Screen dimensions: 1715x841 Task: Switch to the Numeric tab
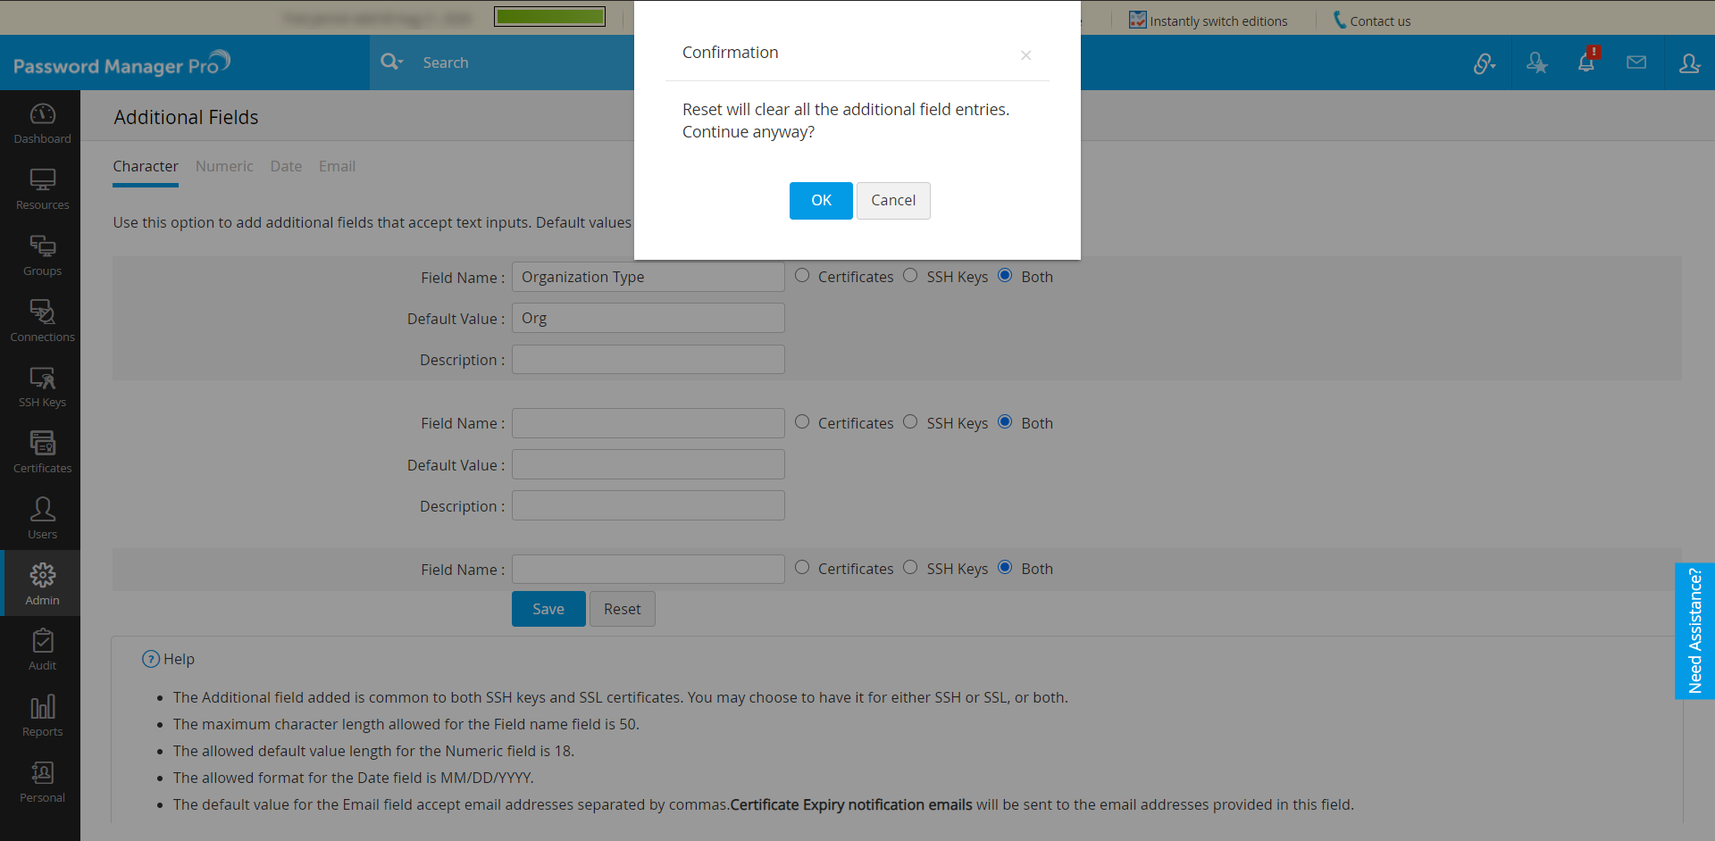point(224,166)
